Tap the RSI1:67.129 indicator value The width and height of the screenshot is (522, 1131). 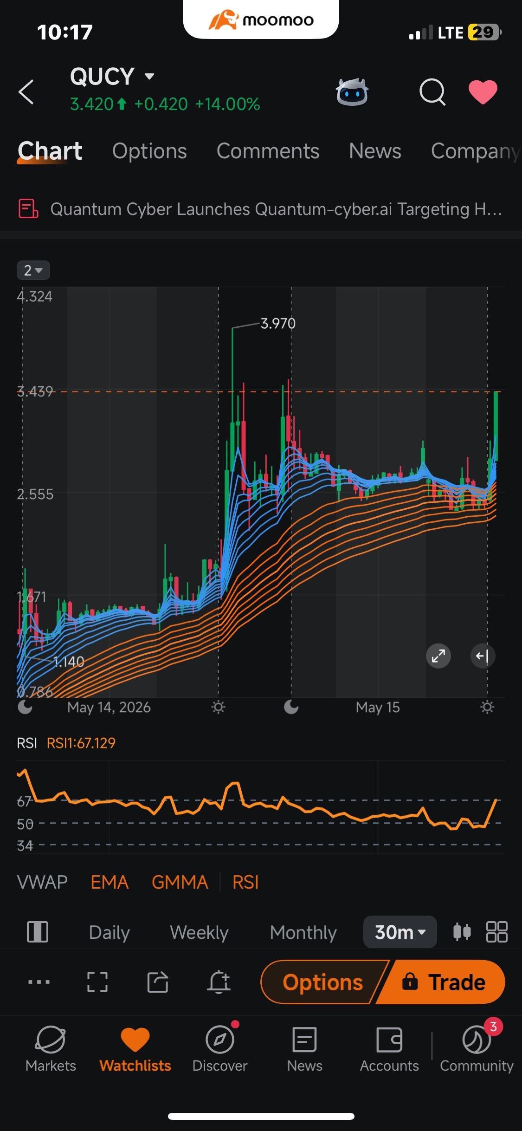coord(81,743)
